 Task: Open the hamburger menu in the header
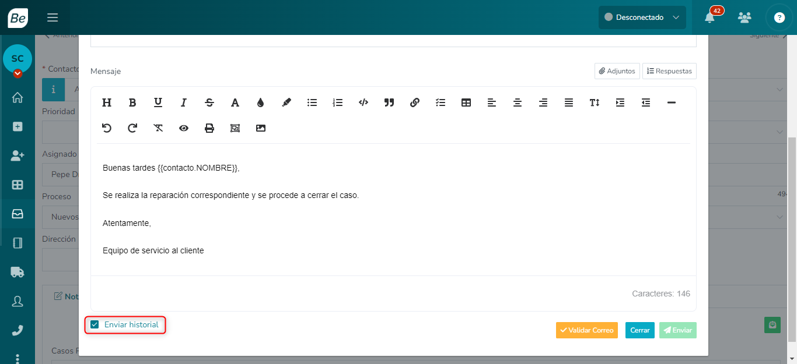pos(53,17)
